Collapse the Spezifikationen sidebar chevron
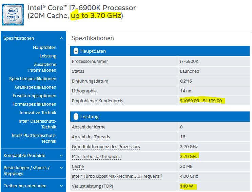 61,38
